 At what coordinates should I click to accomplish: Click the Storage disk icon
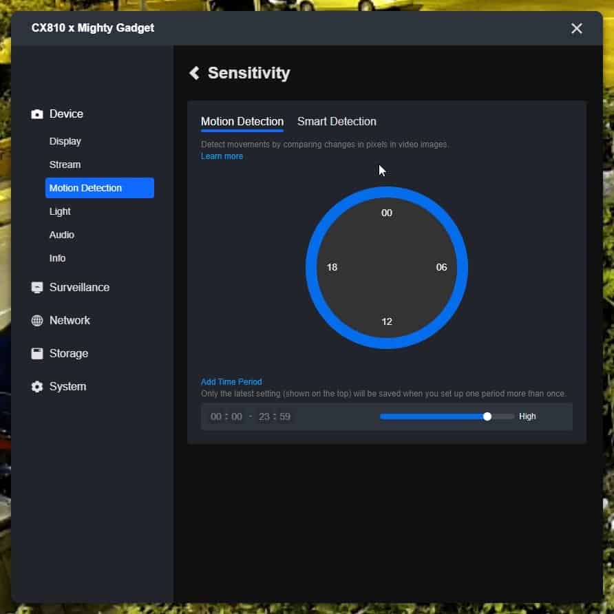point(37,354)
